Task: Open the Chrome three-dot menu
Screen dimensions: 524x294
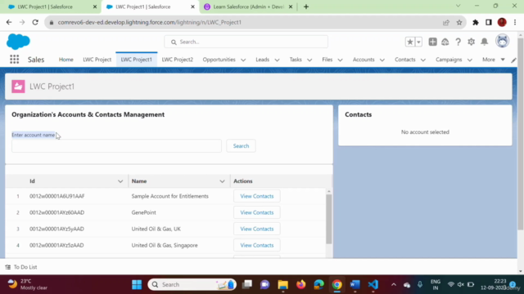Action: [515, 22]
